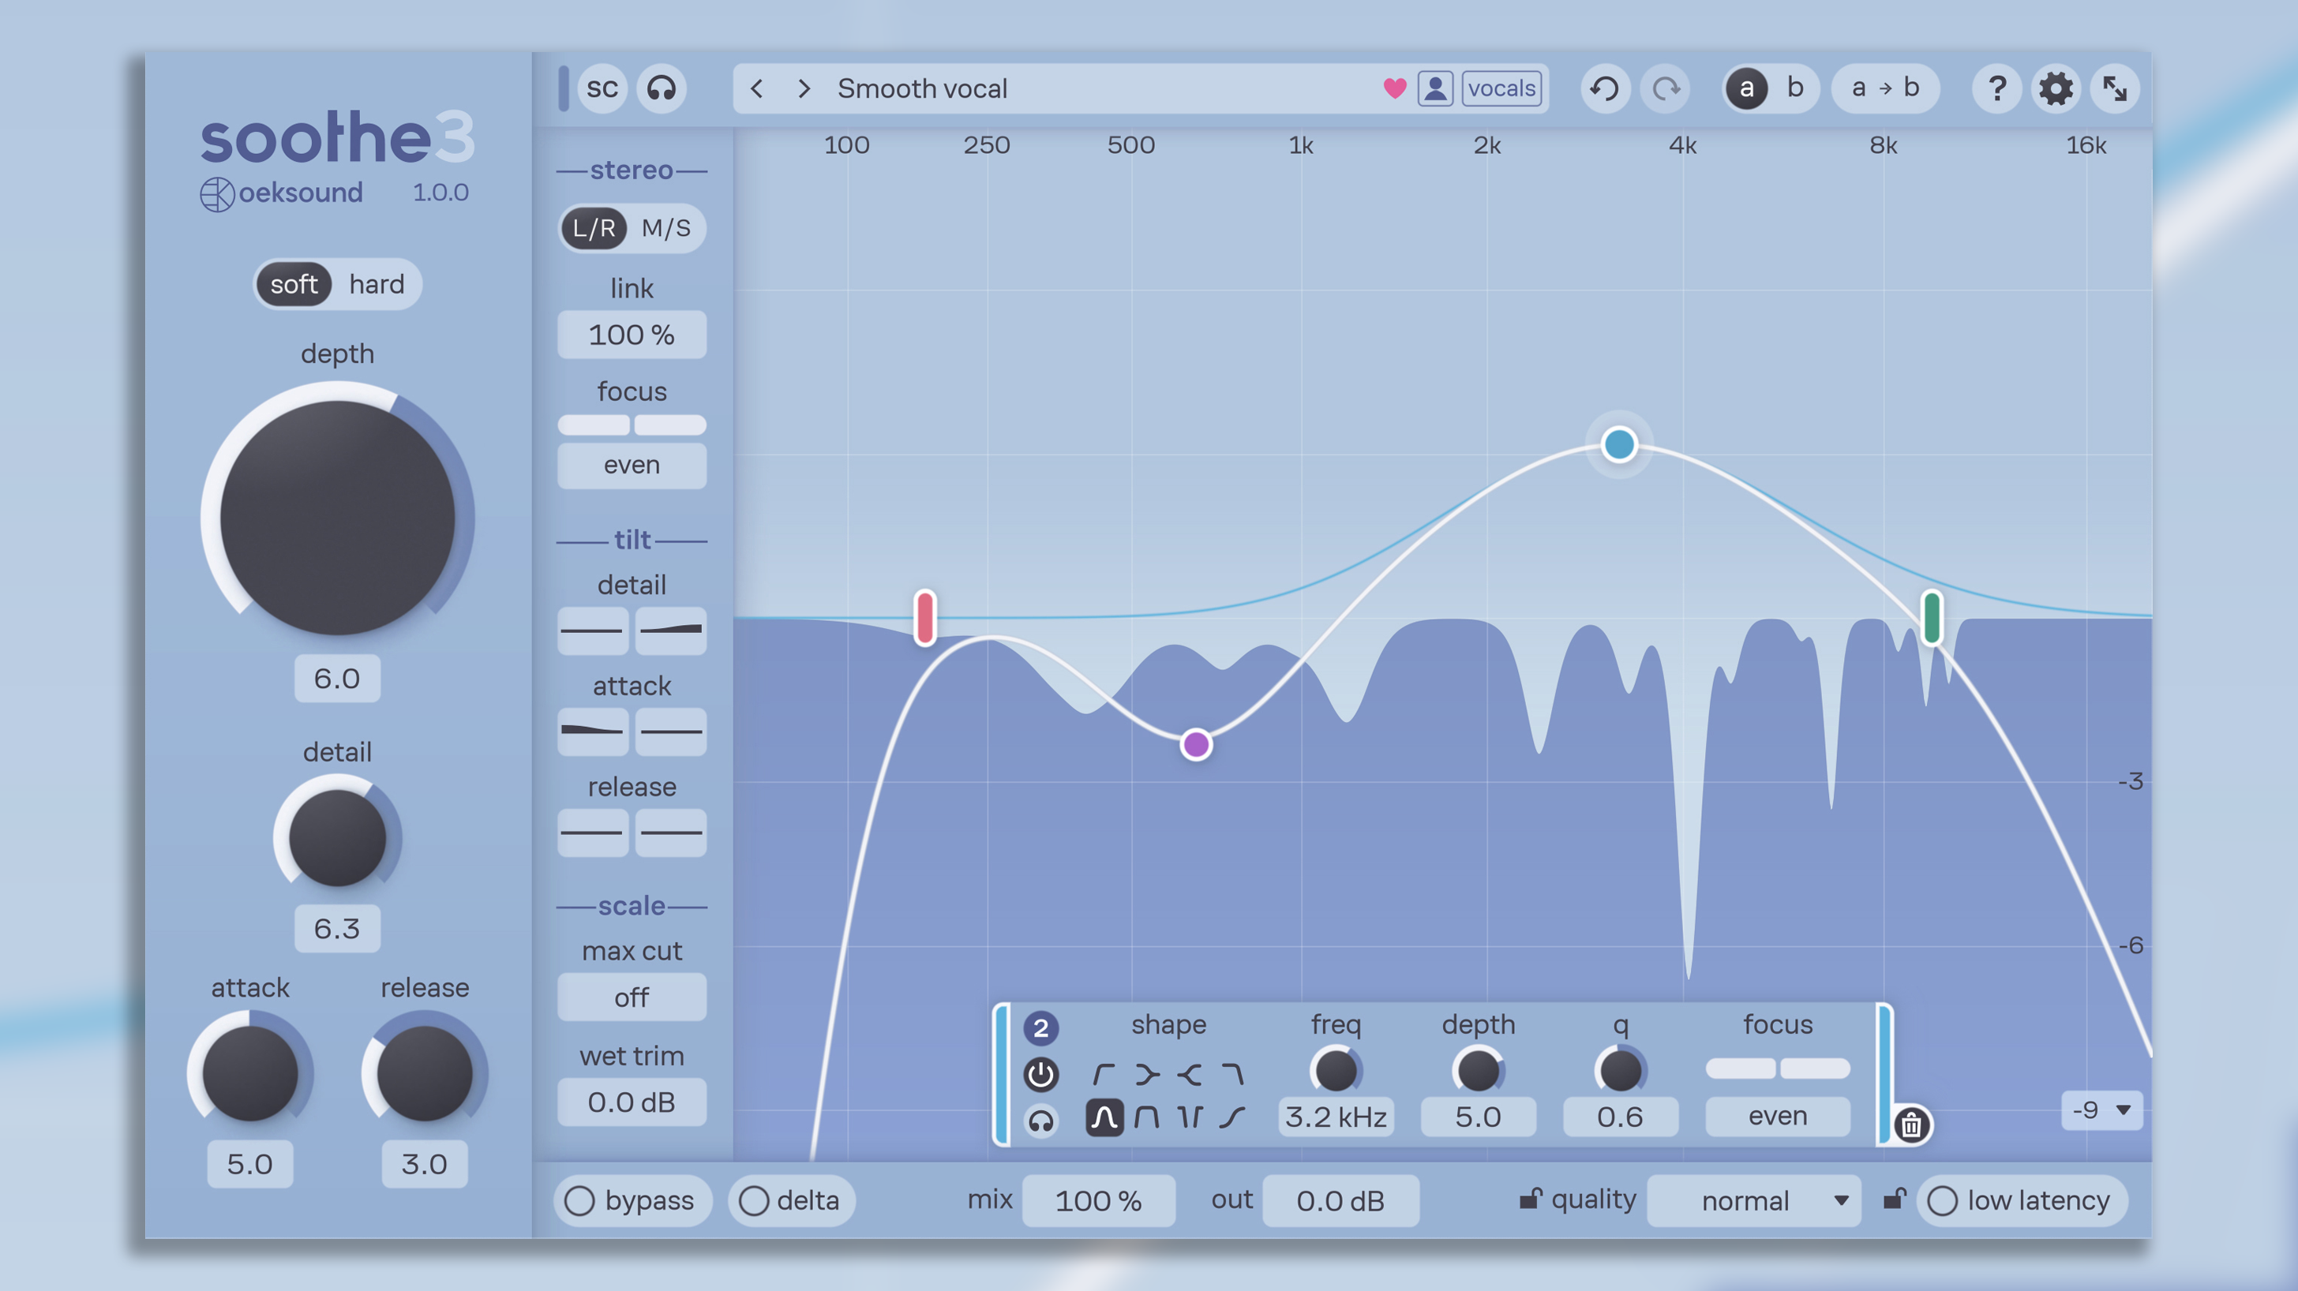The width and height of the screenshot is (2298, 1291).
Task: Toggle the favorite heart on the preset
Action: pos(1394,88)
